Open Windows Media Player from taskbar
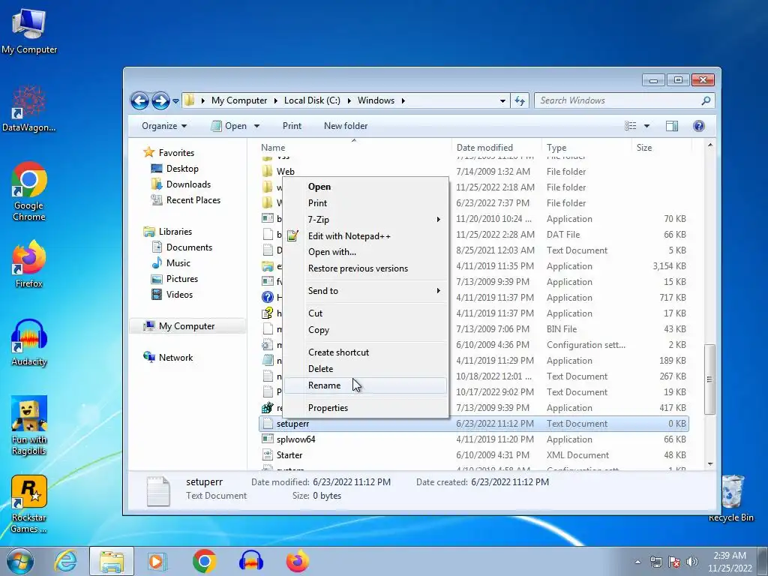768x576 pixels. pyautogui.click(x=157, y=561)
